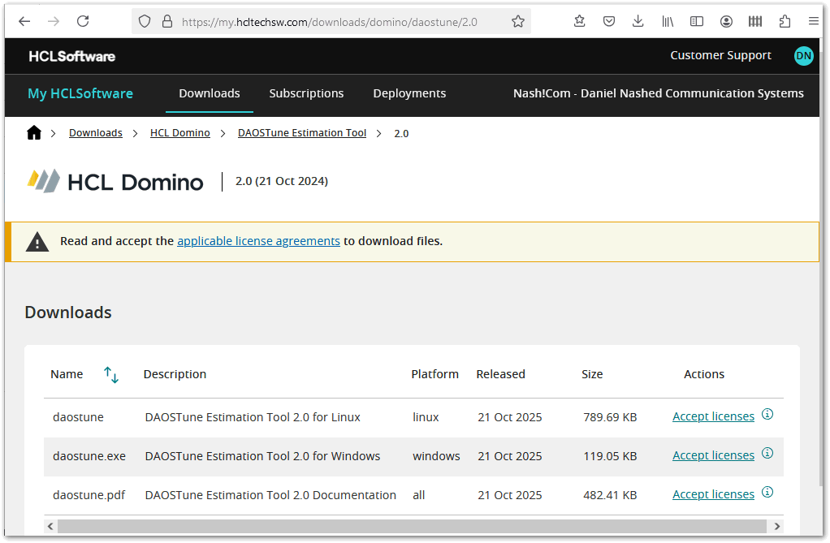Click the containers grid toolbar icon

point(755,22)
